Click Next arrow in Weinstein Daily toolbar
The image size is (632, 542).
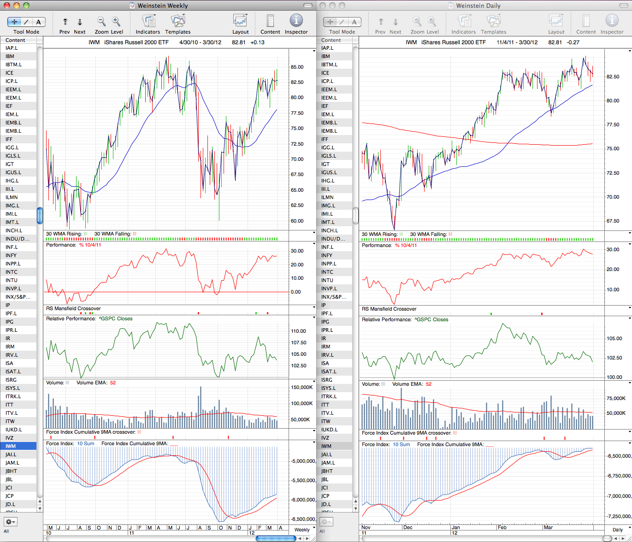click(x=396, y=22)
